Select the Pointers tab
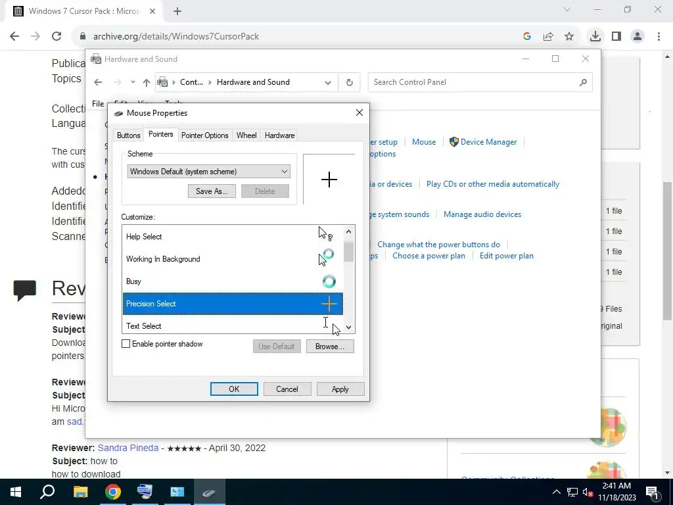This screenshot has width=673, height=505. point(160,134)
